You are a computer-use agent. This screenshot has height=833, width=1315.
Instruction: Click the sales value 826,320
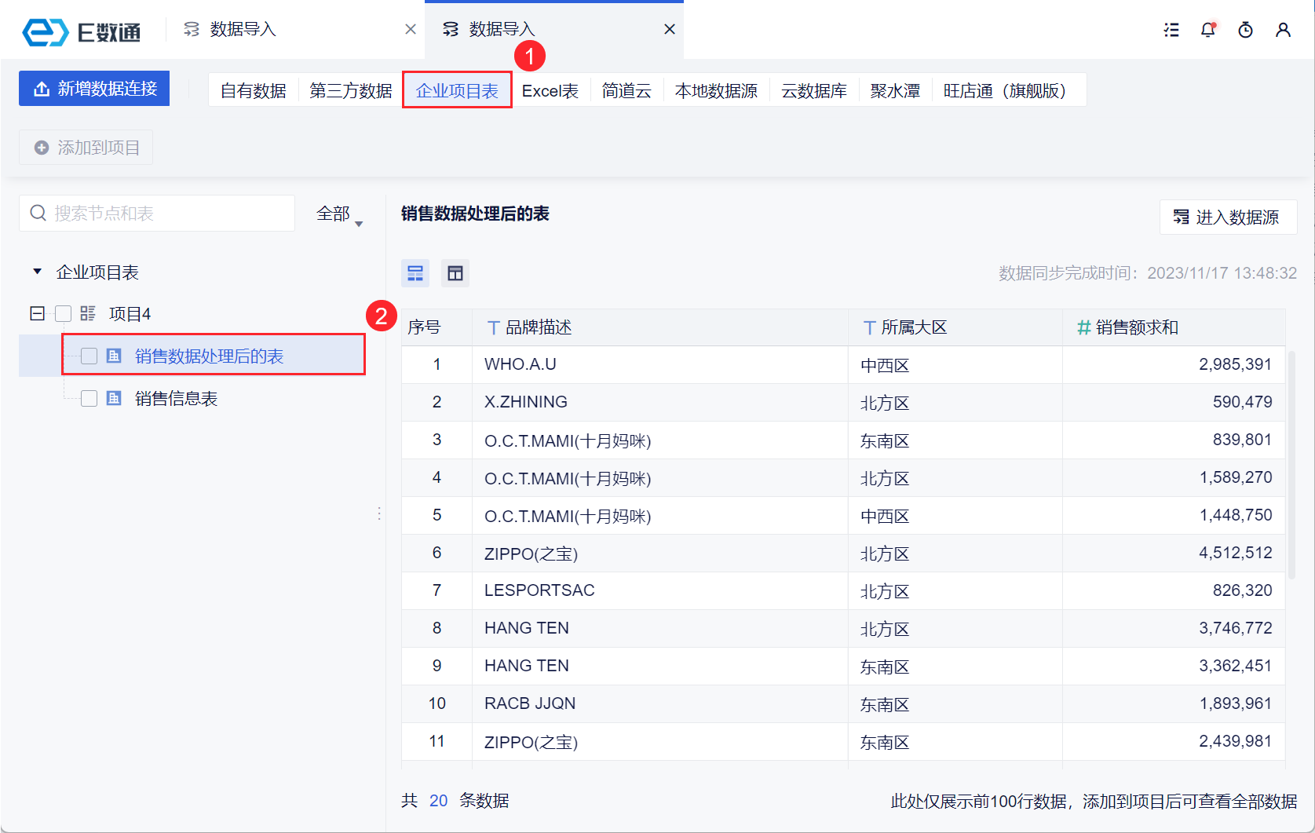1242,590
